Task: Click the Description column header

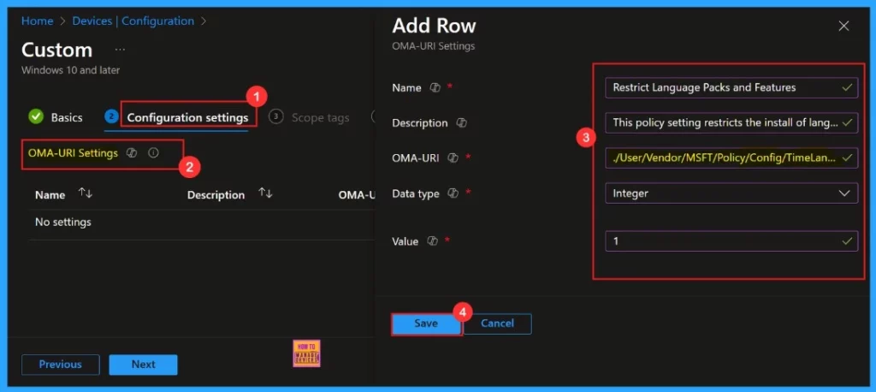Action: click(x=216, y=194)
